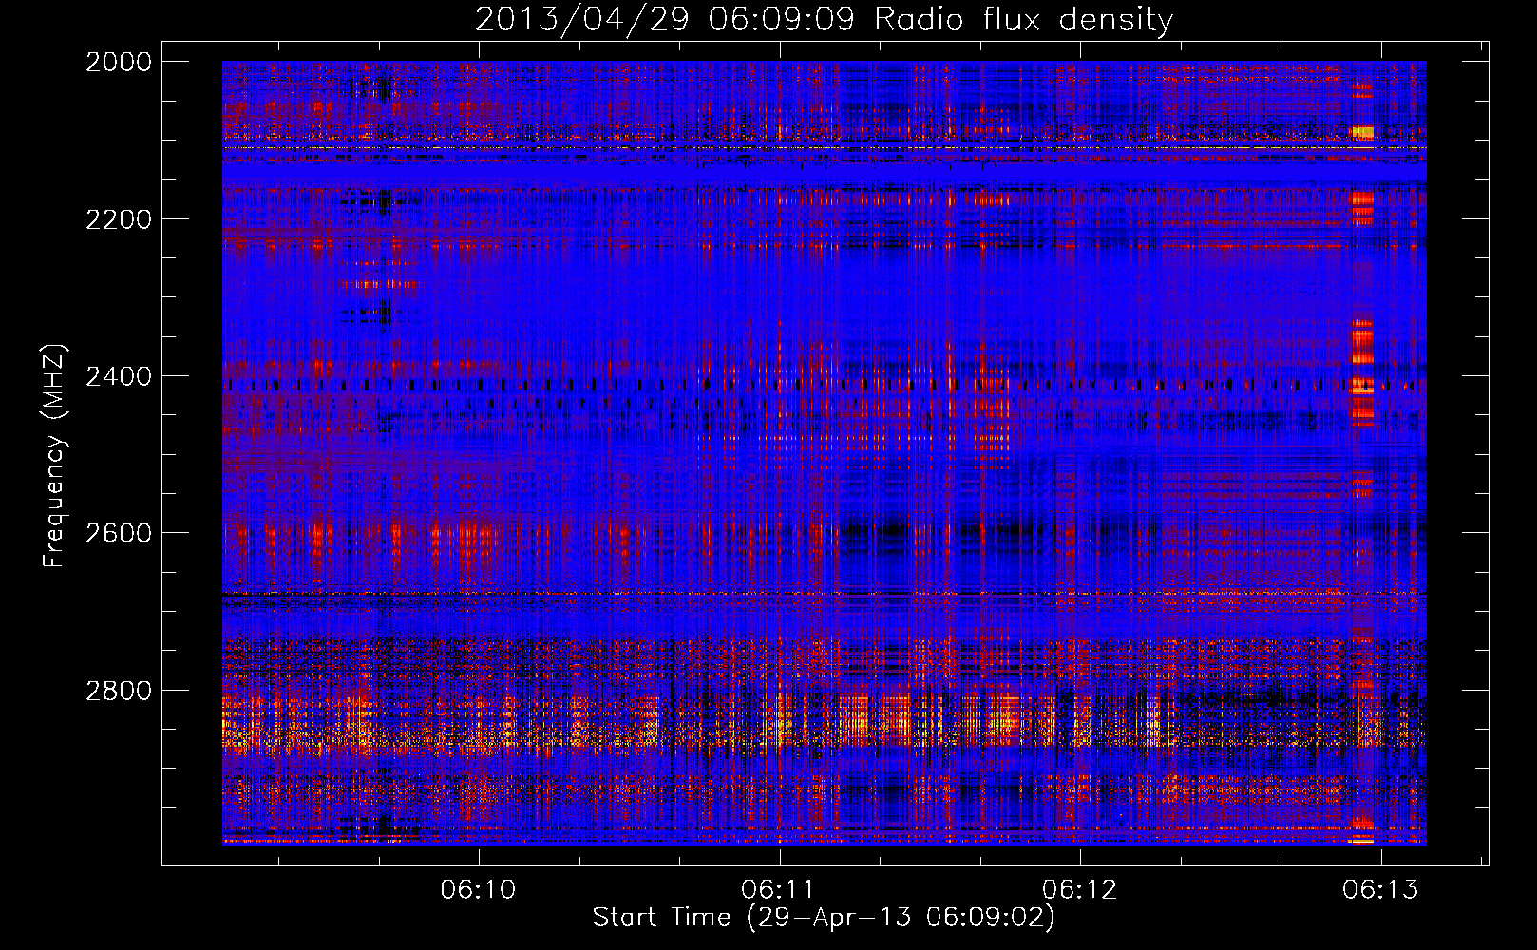1537x950 pixels.
Task: Click the 2600 frequency tick label
Action: click(x=119, y=533)
